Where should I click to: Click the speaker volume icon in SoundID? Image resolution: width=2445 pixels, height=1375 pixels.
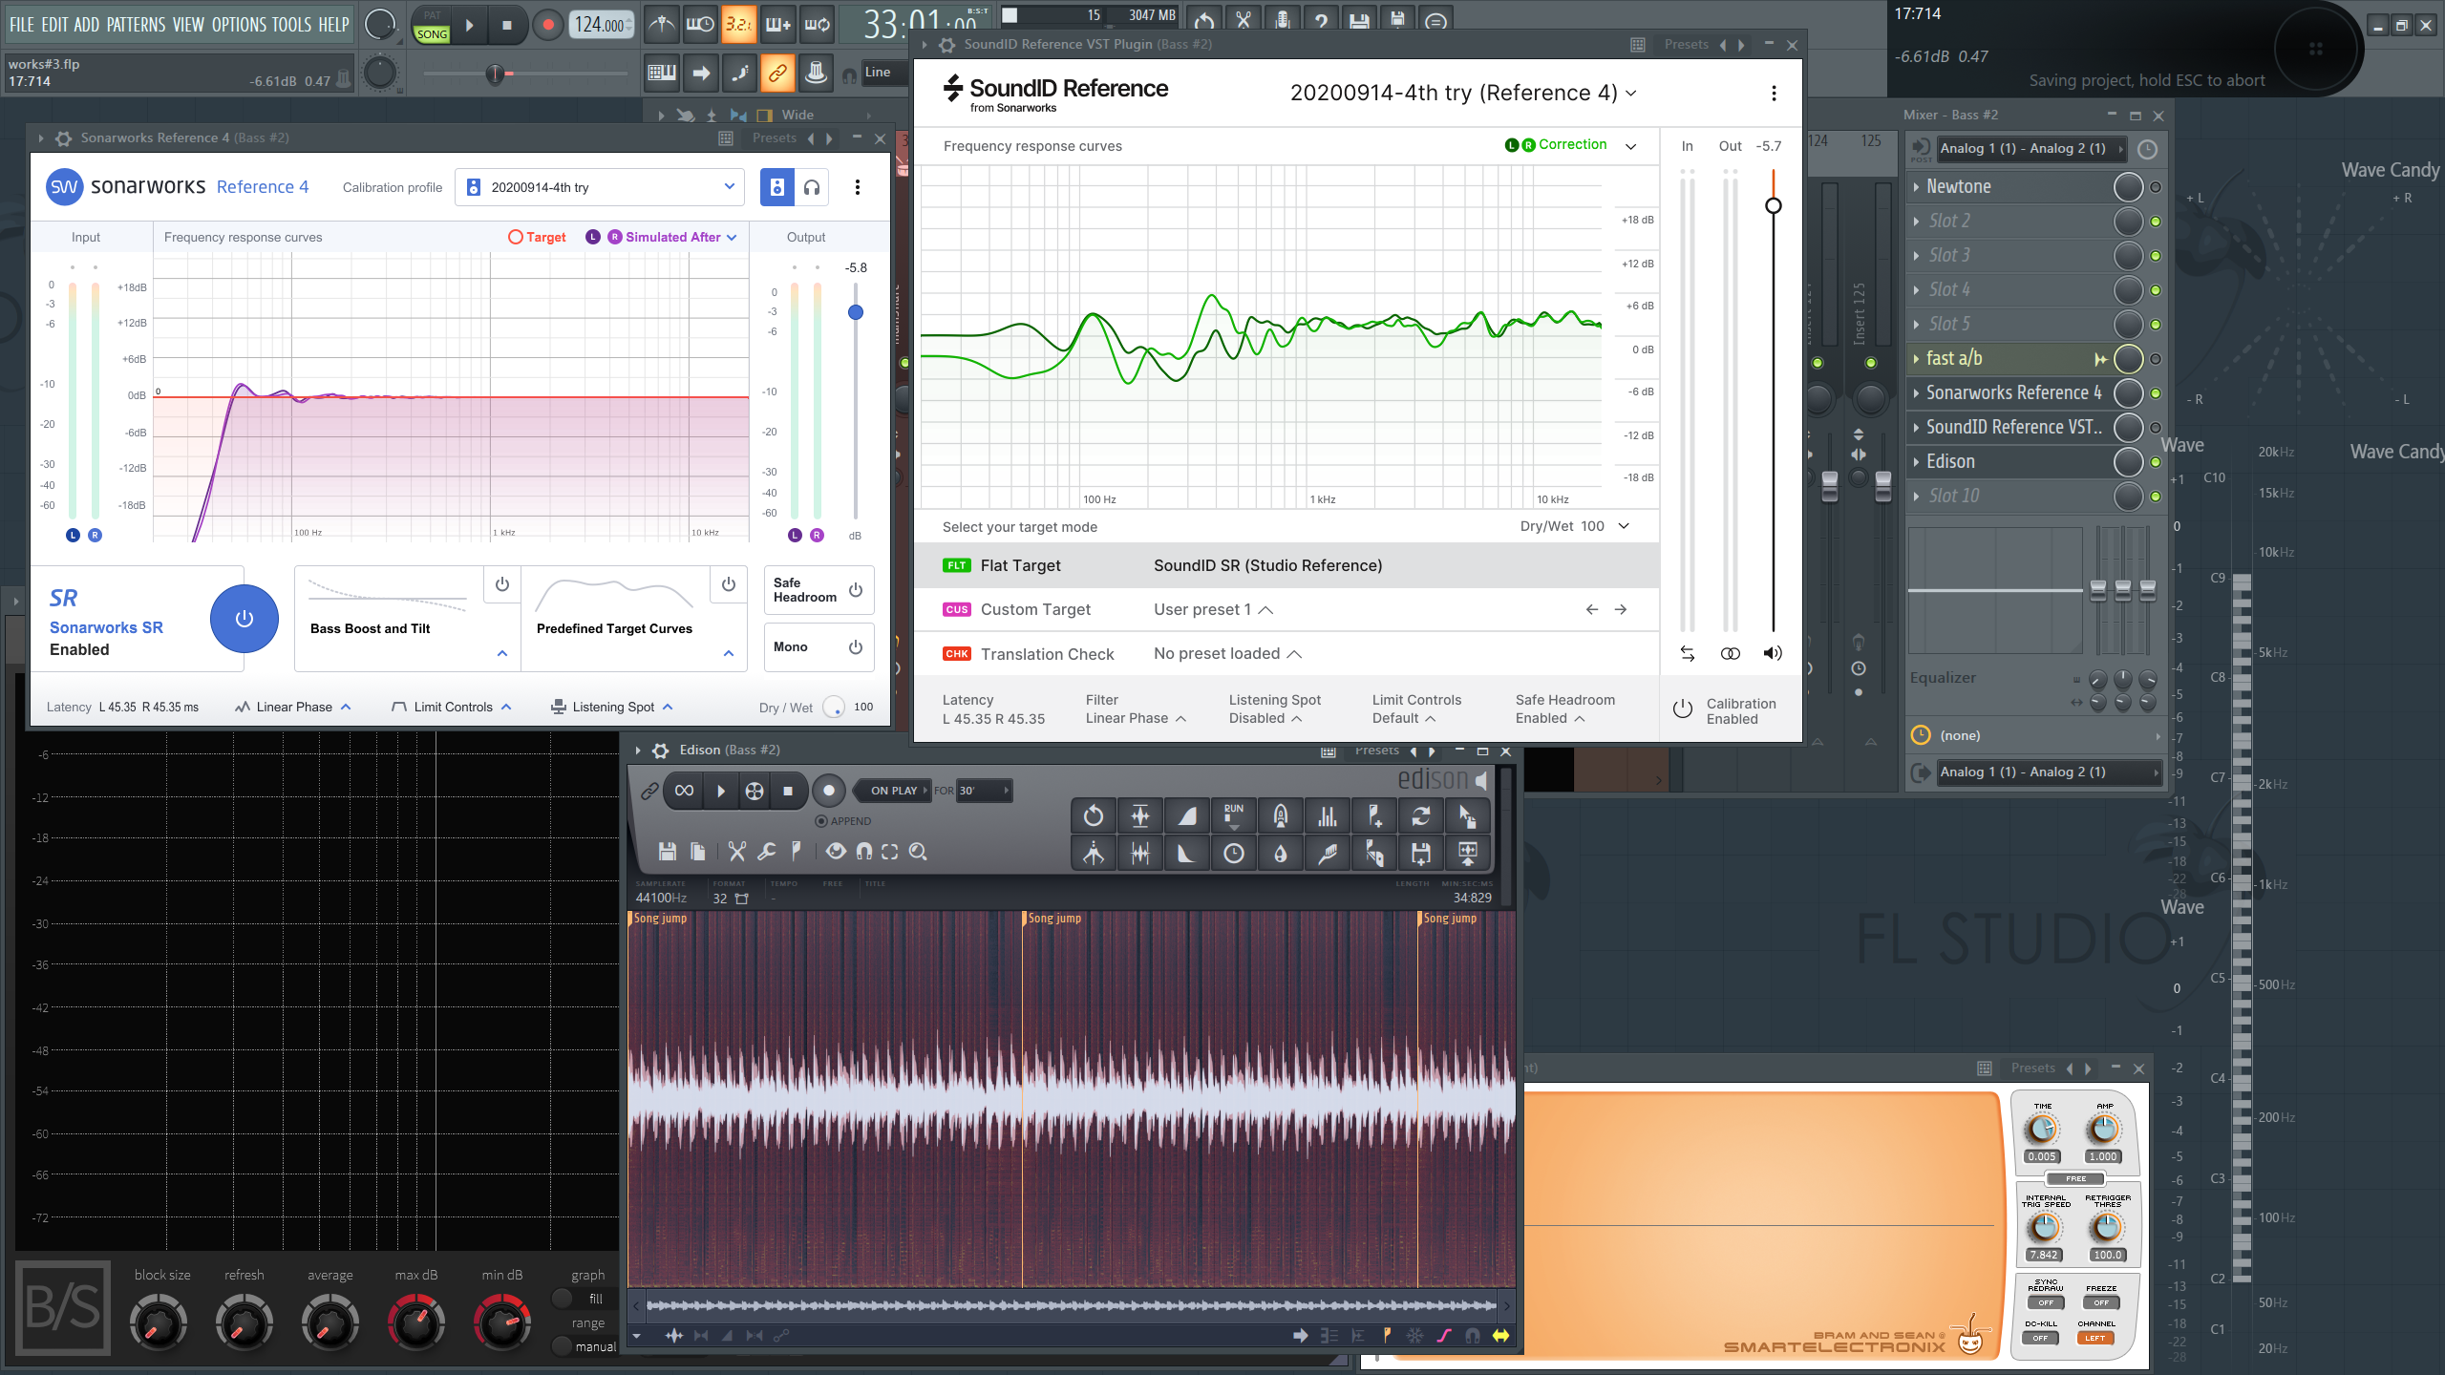(x=1773, y=654)
